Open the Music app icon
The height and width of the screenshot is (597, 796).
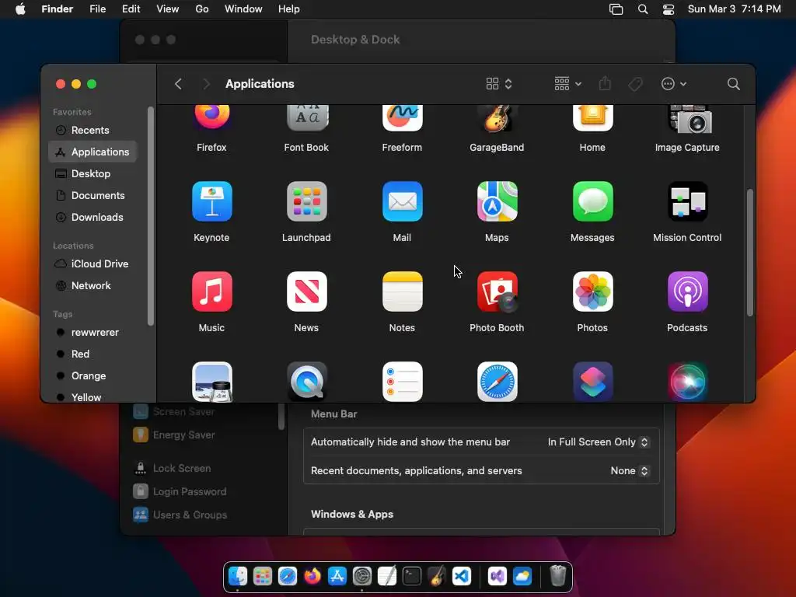click(211, 292)
